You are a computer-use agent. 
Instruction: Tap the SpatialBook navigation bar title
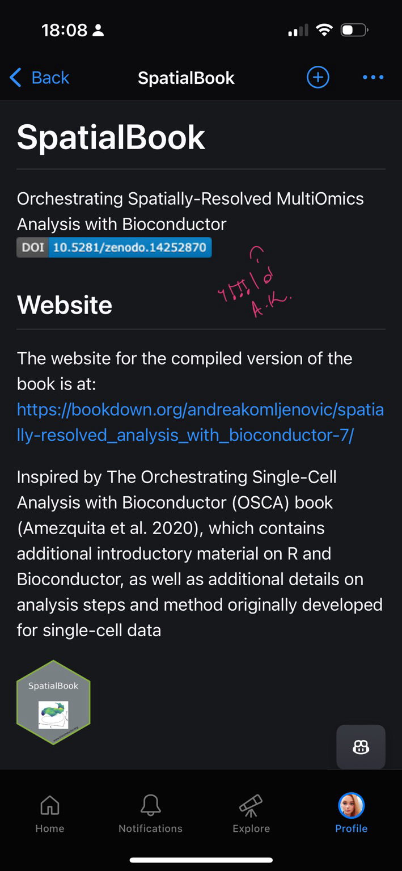pos(186,78)
